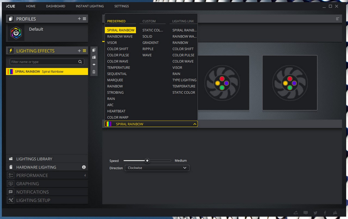Viewport: 348px width, 219px height.
Task: Choose TYPE LIGHTING in the Lighting Link column
Action: (x=184, y=80)
